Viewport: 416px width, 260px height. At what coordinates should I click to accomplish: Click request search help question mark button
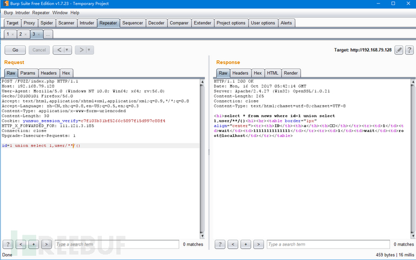(8, 244)
